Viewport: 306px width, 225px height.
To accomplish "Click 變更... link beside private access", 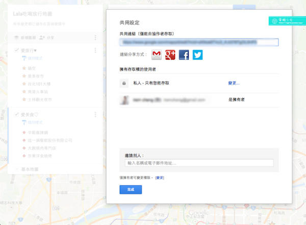I will (x=234, y=83).
